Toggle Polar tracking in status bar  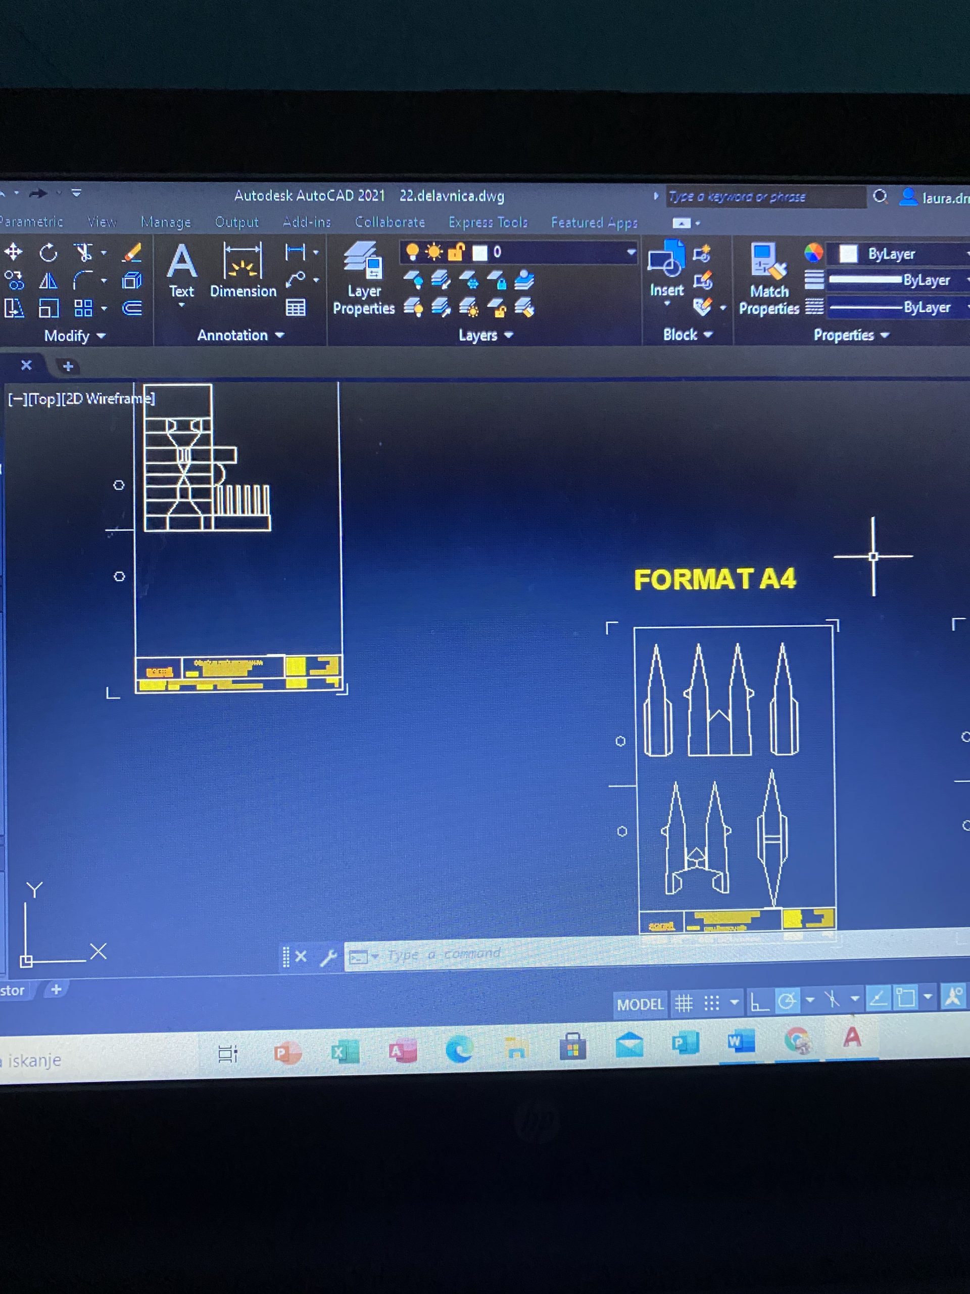point(787,1001)
